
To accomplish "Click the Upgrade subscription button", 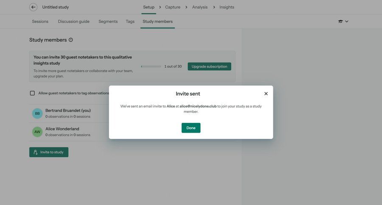I will [209, 66].
